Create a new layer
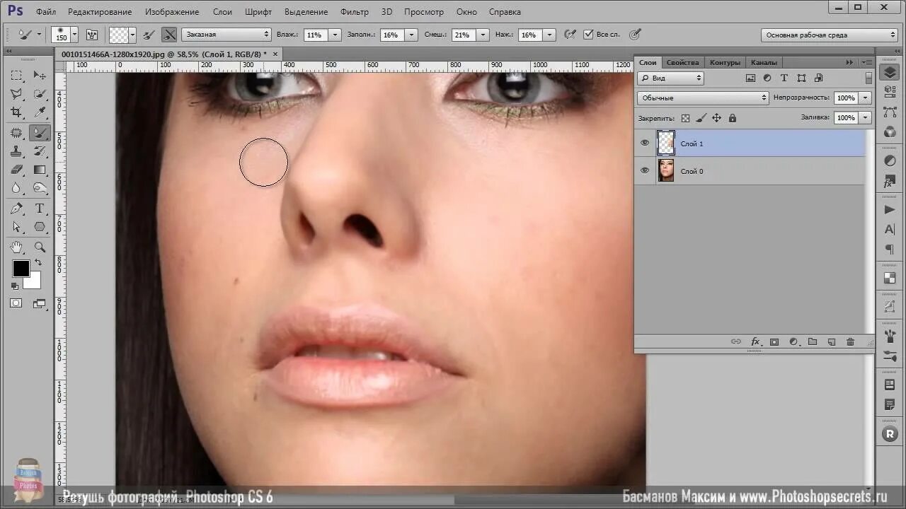Viewport: 906px width, 509px height. coord(832,342)
